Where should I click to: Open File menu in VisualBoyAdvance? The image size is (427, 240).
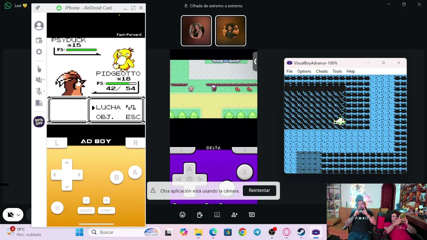tap(290, 71)
